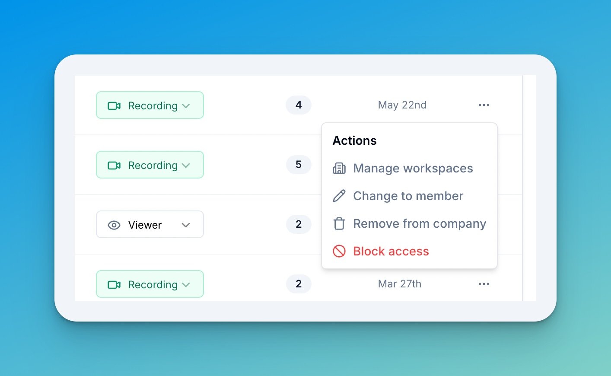Open the Viewer role dropdown
This screenshot has width=611, height=376.
(x=150, y=224)
